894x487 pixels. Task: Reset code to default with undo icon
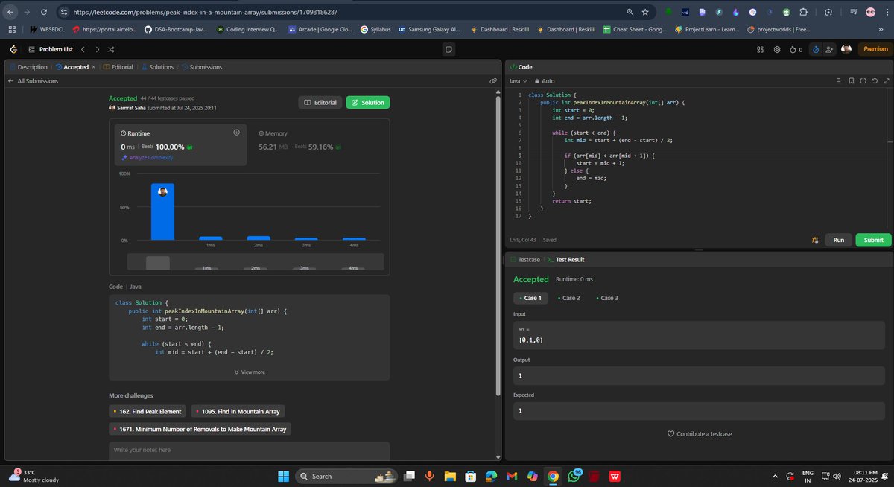coord(875,80)
